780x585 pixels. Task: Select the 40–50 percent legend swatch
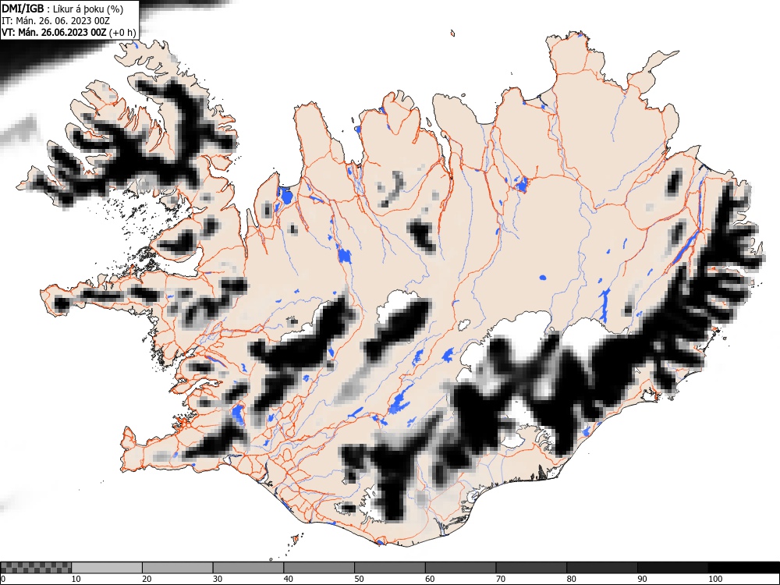point(319,568)
